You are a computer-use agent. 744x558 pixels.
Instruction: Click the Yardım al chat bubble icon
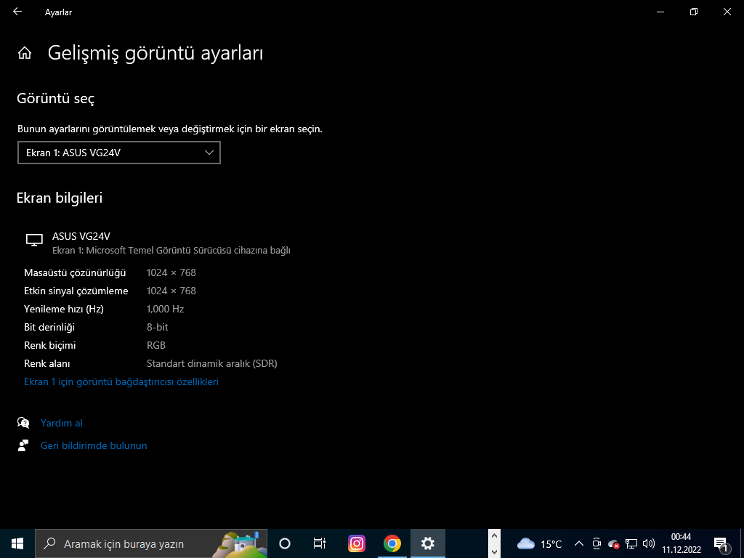pyautogui.click(x=23, y=422)
